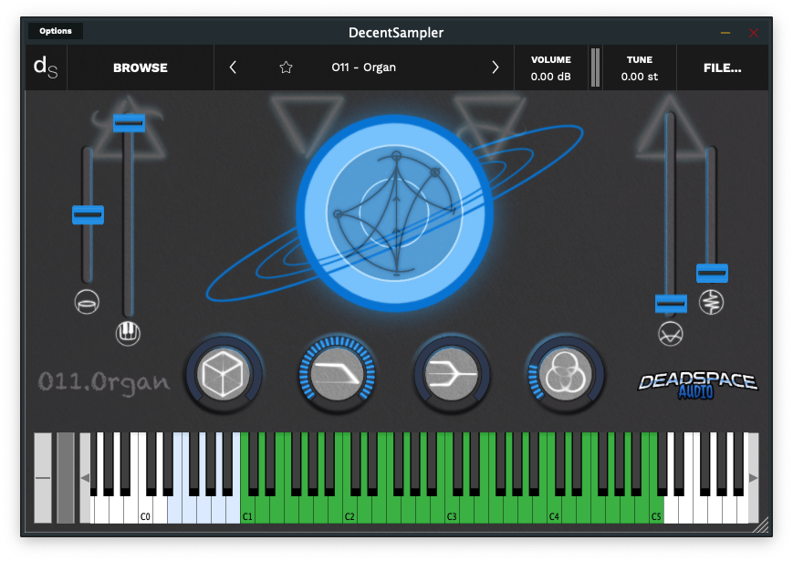Click the wave circle slider handle on the right
The image size is (793, 561).
click(x=671, y=304)
